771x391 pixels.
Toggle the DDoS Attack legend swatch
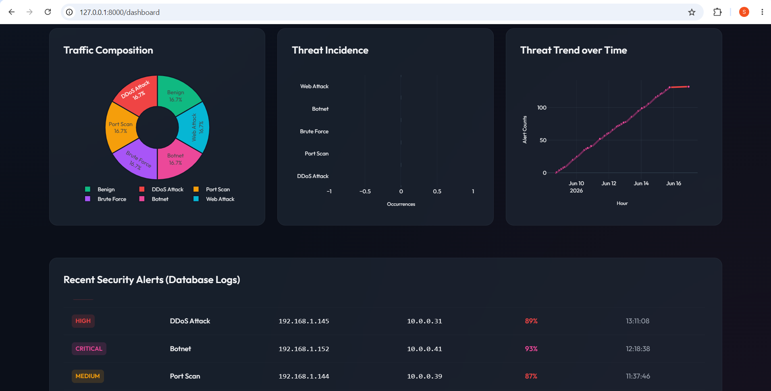[142, 189]
